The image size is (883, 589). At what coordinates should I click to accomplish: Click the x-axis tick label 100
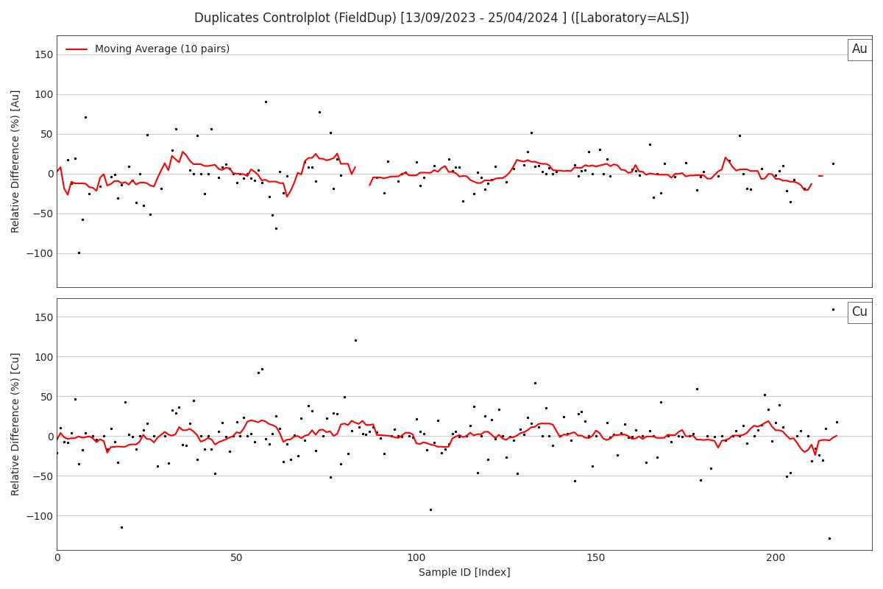click(x=416, y=559)
